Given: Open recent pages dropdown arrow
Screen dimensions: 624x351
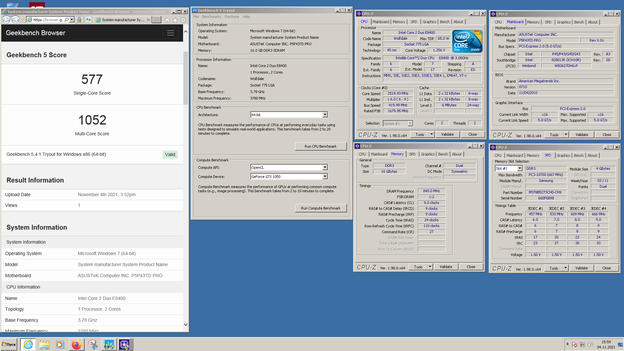Looking at the screenshot, I should (x=22, y=20).
